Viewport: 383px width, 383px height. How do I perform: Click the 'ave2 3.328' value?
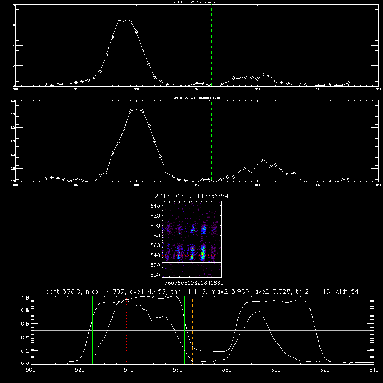pos(273,291)
